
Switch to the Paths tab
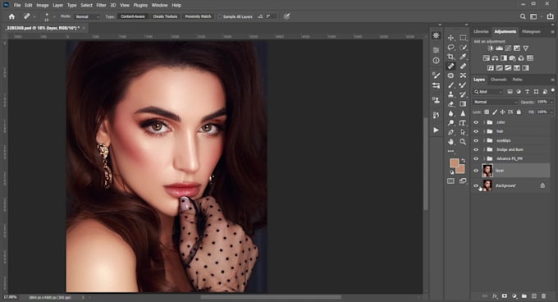517,80
